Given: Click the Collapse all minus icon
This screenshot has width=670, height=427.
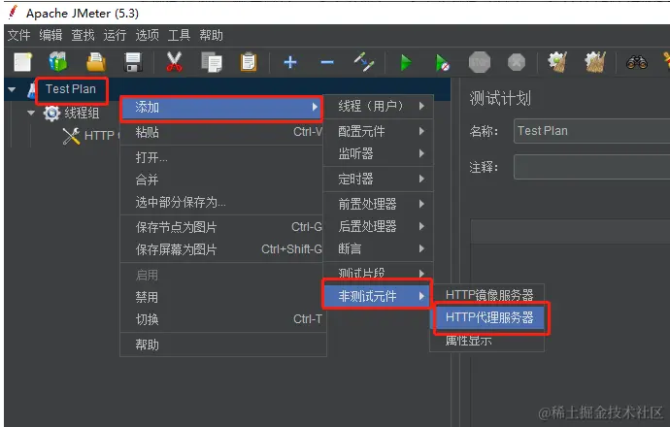Looking at the screenshot, I should (x=327, y=62).
